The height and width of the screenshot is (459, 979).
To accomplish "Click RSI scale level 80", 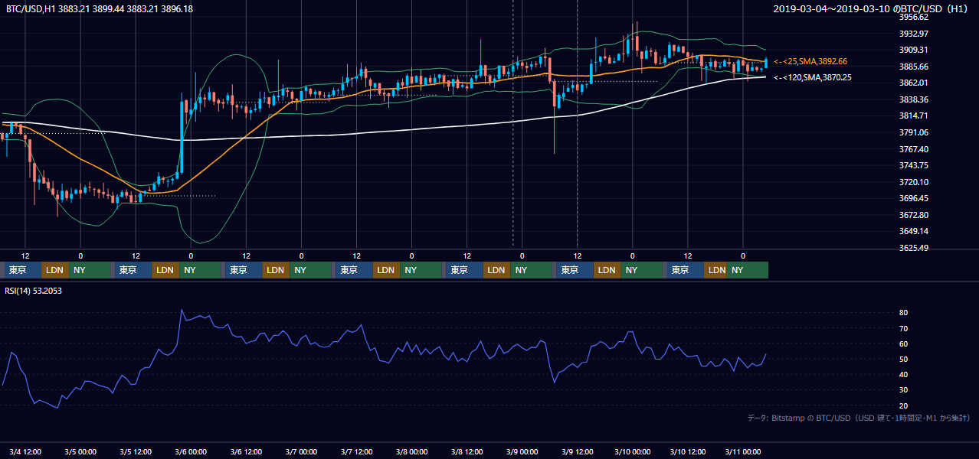I will [903, 313].
